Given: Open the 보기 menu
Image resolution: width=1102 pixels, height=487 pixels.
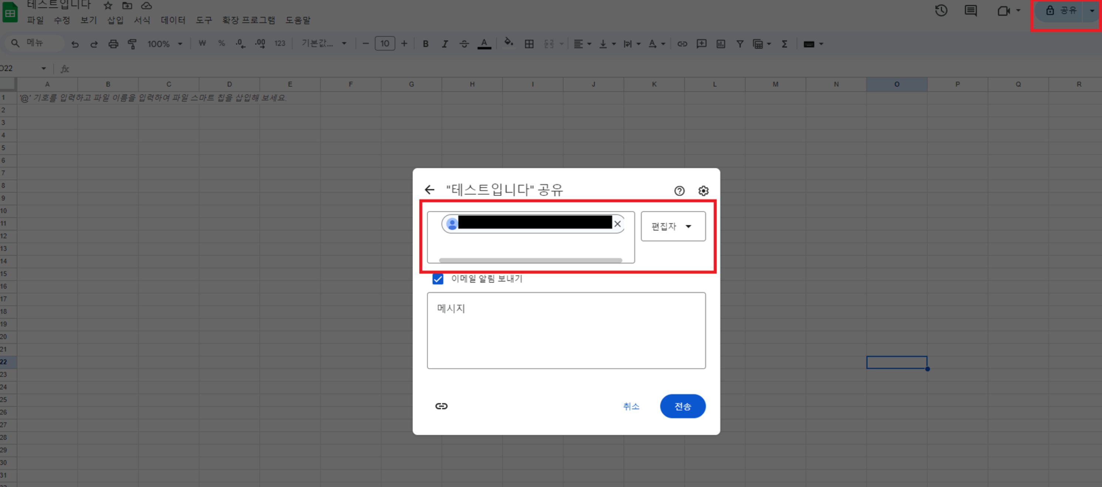Looking at the screenshot, I should (88, 20).
